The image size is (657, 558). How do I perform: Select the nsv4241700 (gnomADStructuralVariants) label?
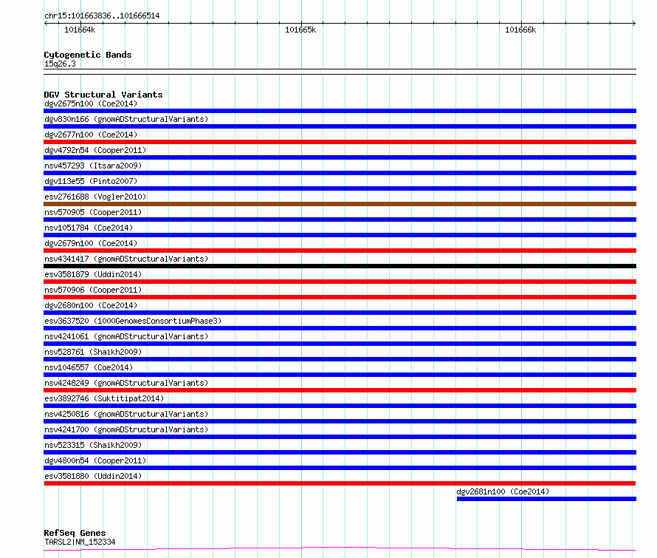click(x=126, y=429)
